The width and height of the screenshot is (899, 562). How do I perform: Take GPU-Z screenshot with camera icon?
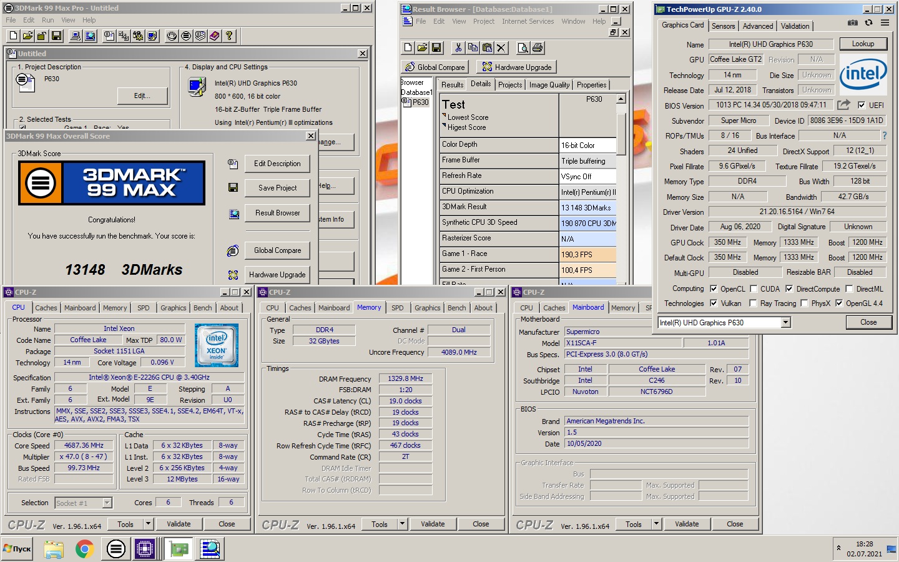click(852, 23)
